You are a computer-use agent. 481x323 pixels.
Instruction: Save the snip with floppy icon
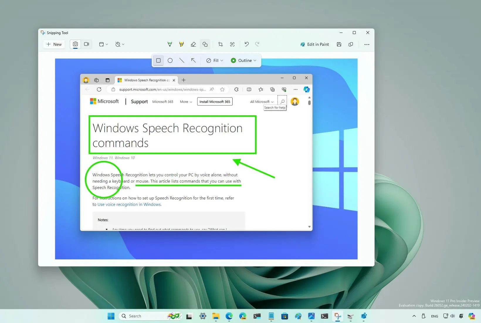click(339, 44)
